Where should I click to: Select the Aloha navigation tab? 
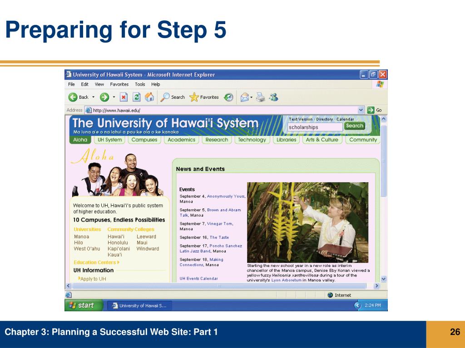(x=80, y=140)
